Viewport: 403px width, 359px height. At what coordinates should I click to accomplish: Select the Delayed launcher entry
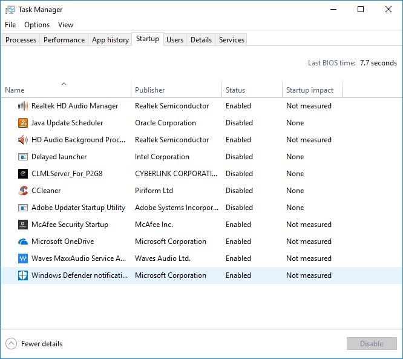(201, 157)
